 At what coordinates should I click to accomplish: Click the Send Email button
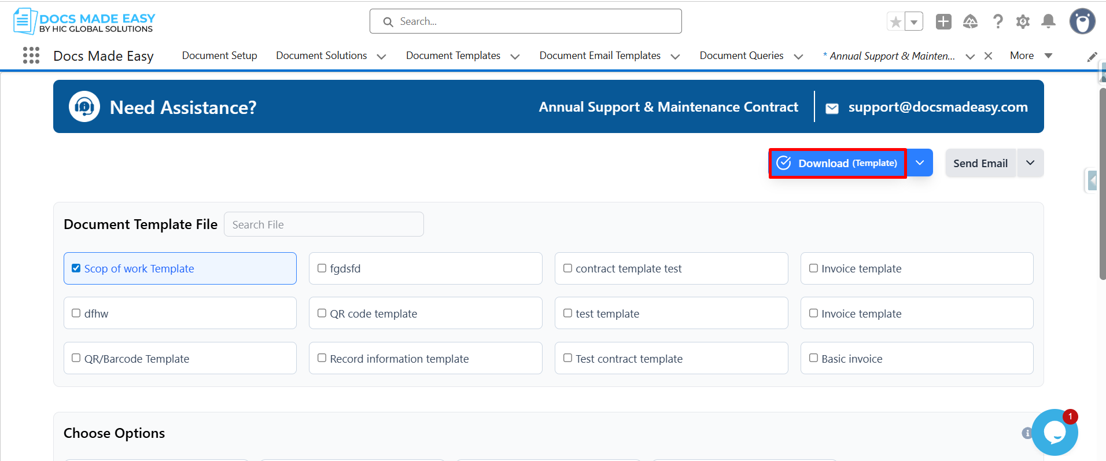980,163
